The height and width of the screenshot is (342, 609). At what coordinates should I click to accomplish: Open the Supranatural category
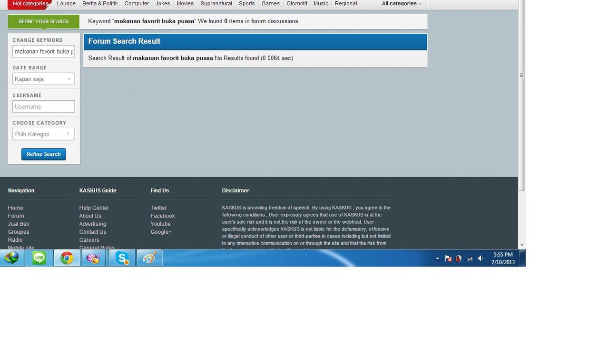[x=216, y=3]
